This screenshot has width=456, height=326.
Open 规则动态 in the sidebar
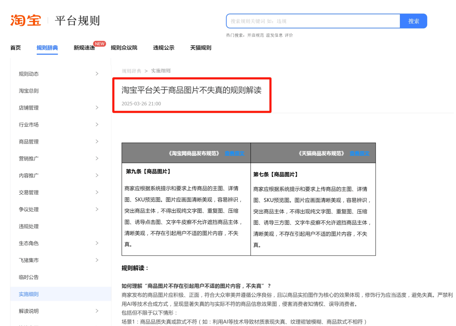coord(29,74)
